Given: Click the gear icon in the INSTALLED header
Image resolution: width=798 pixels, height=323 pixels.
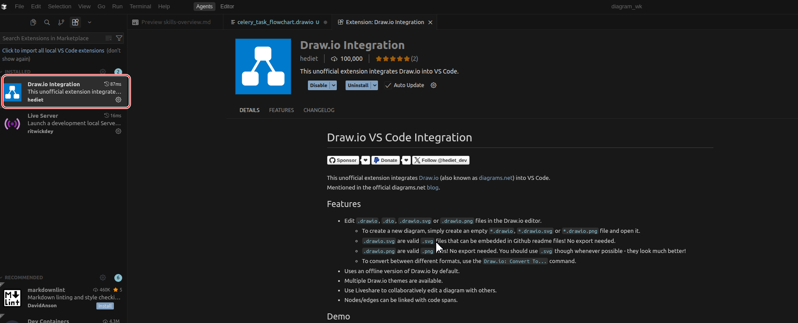Looking at the screenshot, I should click(103, 72).
